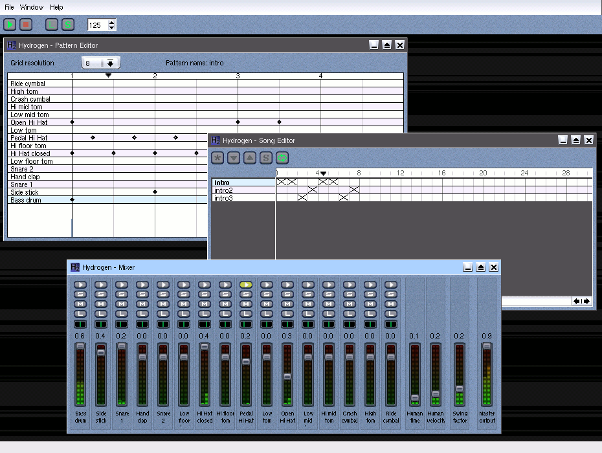
Task: Play the Open Hi Hat sample in Mixer
Action: [287, 285]
